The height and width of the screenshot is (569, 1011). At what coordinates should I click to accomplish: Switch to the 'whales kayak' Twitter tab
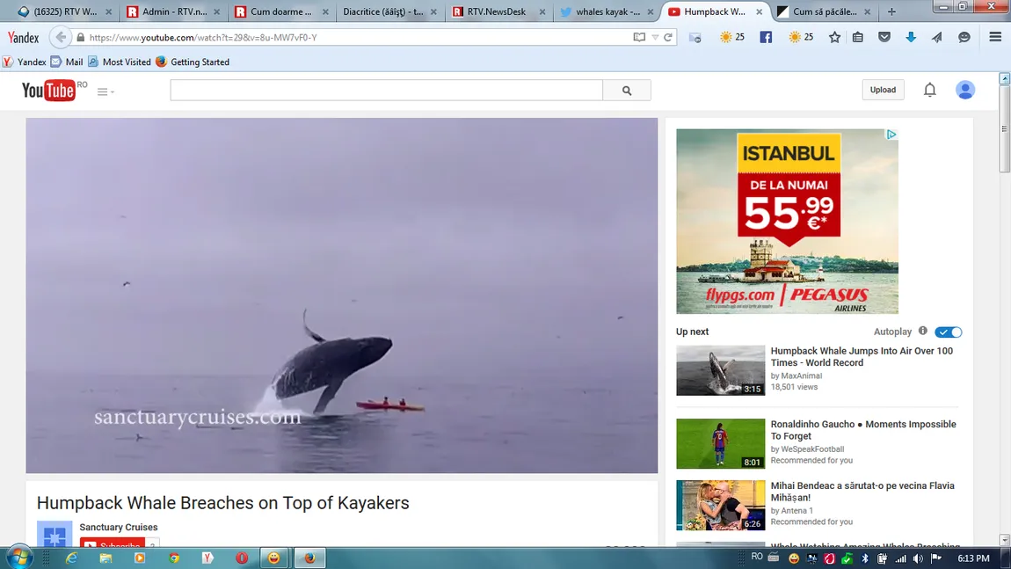(x=606, y=11)
